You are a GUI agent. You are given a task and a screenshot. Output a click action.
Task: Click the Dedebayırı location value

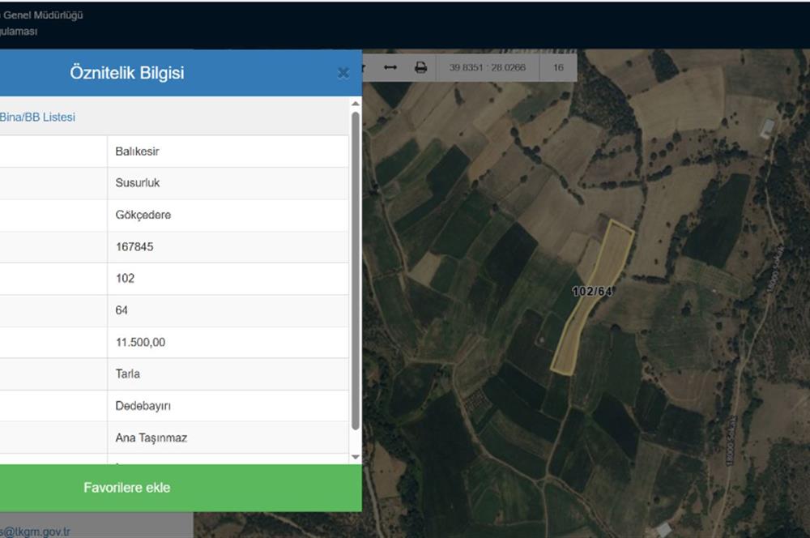[x=143, y=406]
